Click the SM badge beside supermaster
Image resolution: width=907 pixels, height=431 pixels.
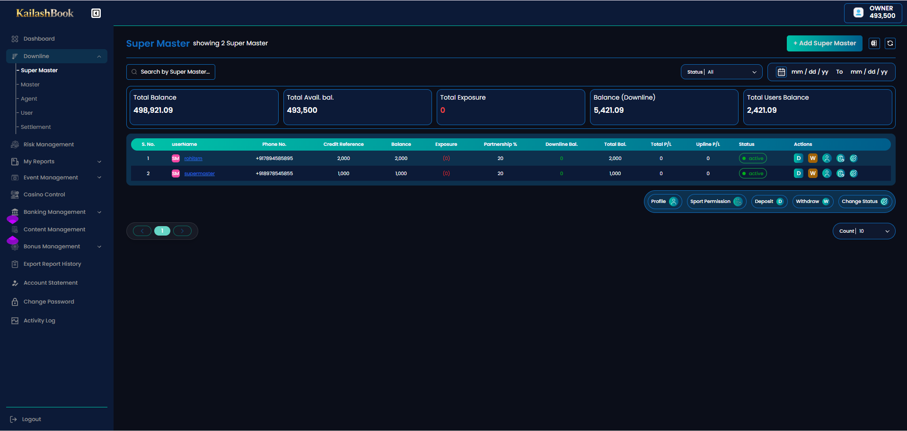pos(176,174)
